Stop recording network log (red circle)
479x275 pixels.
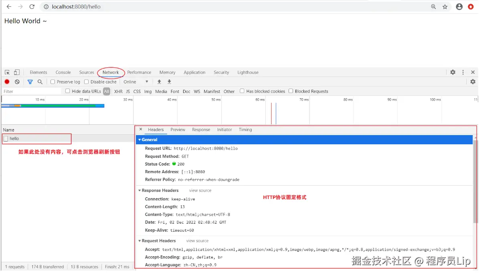coord(7,82)
